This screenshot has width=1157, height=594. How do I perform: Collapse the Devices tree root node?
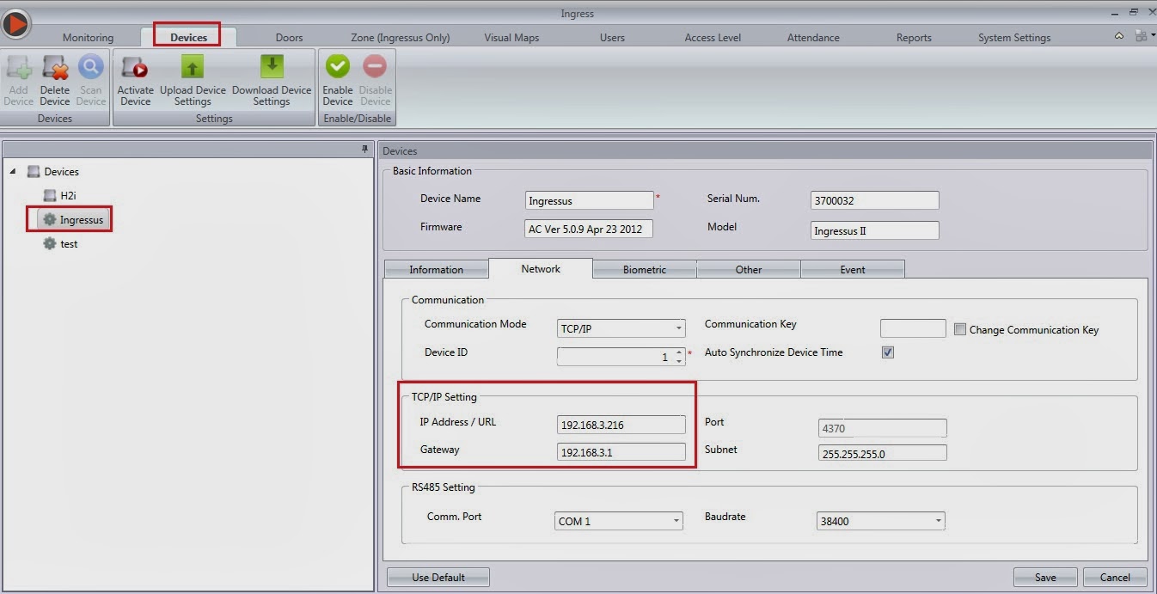click(x=13, y=171)
